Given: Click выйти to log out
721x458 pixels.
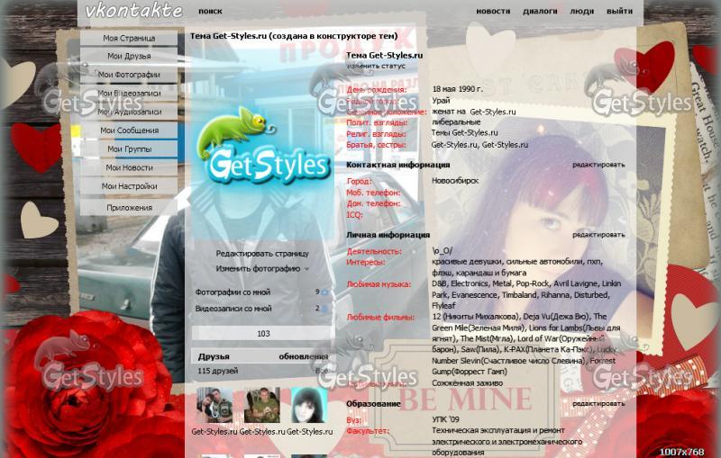Looking at the screenshot, I should coord(619,12).
